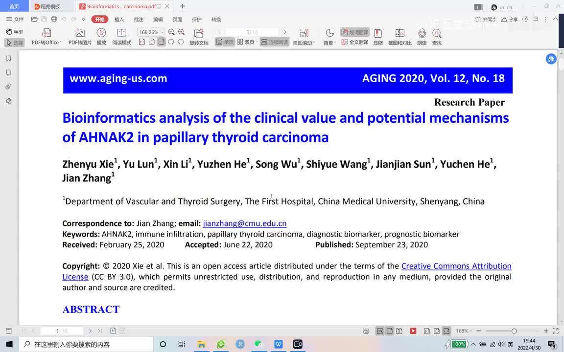Click the 分享 share button
The width and height of the screenshot is (564, 352).
[509, 20]
